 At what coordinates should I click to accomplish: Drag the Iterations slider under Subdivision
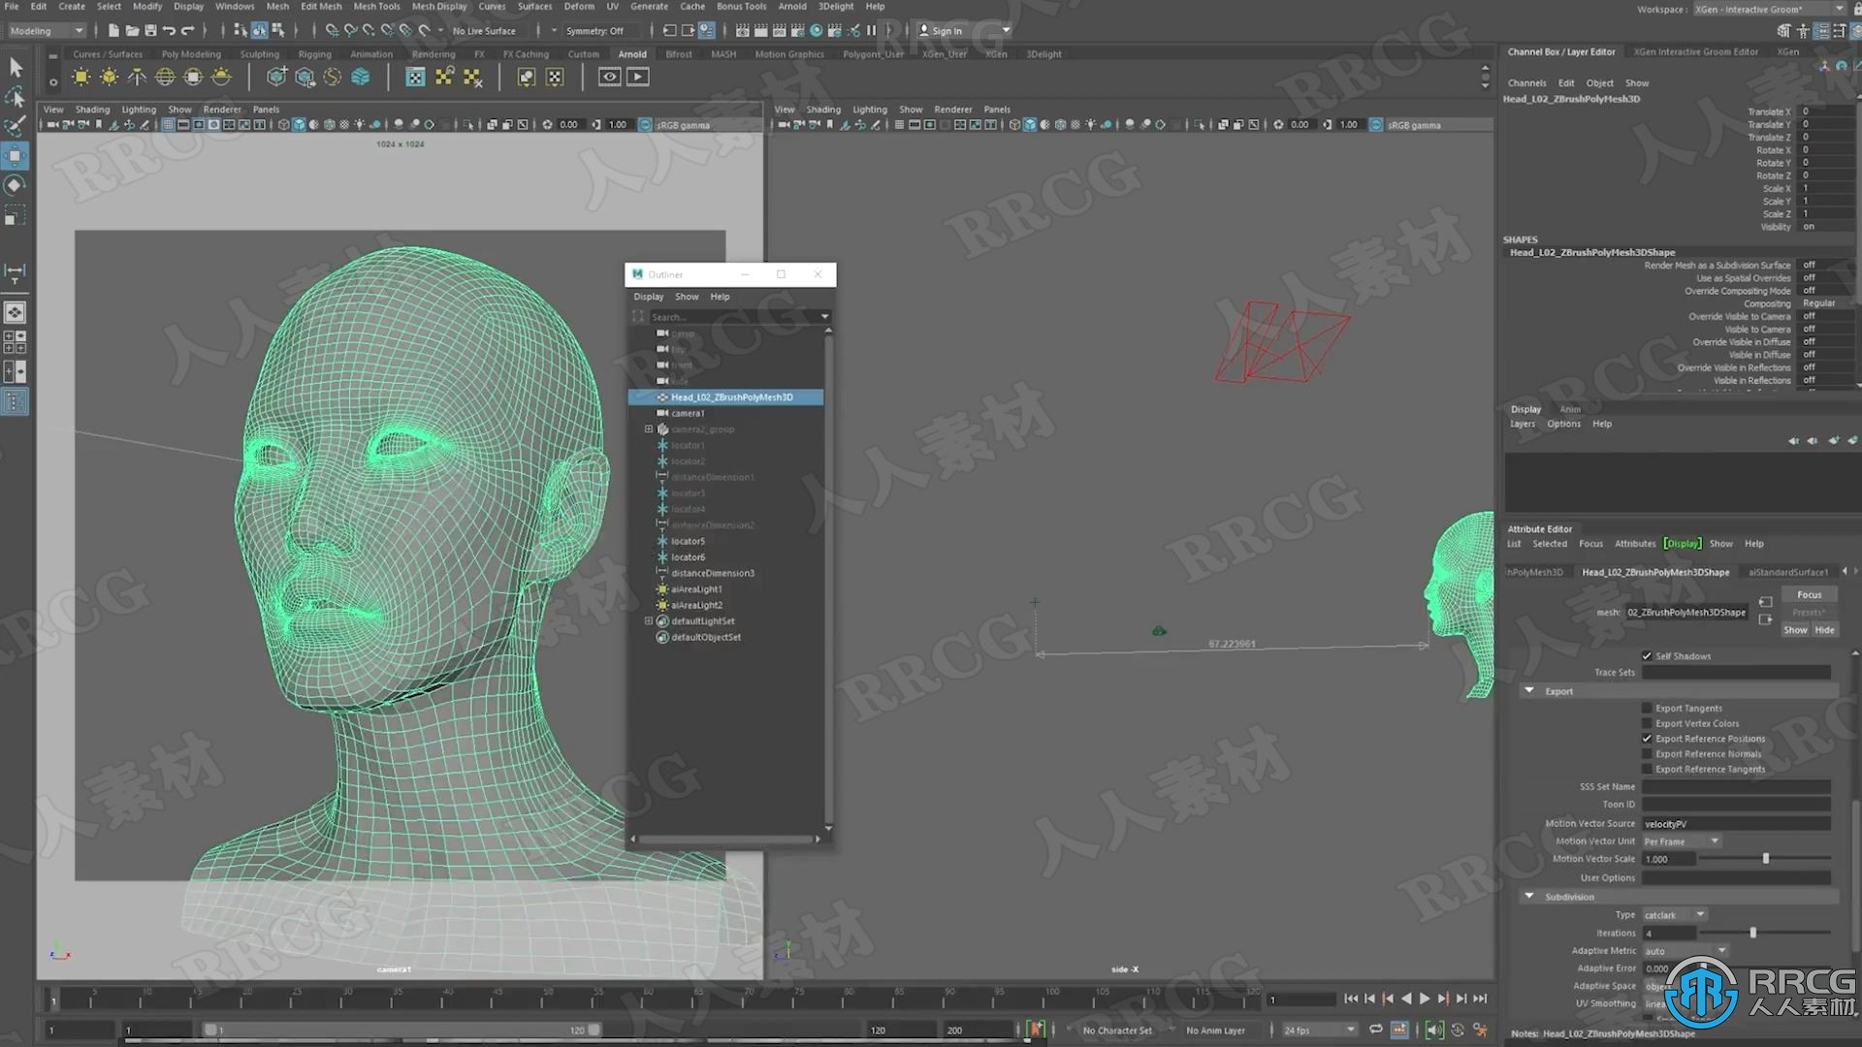coord(1752,932)
